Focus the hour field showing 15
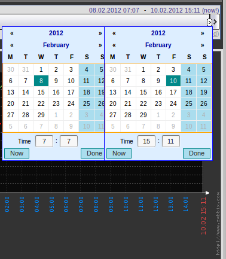Viewport: 226px width, 259px height. [146, 141]
